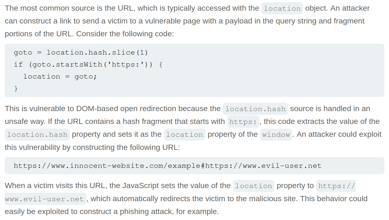Click the word 'JavaScript' in the last paragraph

[x=141, y=186]
